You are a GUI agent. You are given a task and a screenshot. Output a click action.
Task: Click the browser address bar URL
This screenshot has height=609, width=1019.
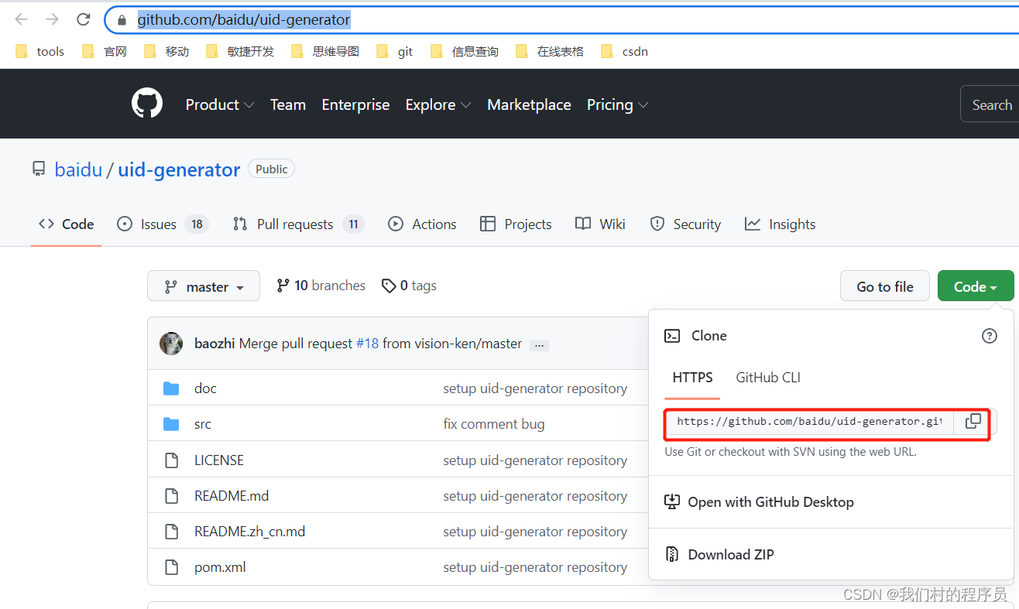pos(244,19)
